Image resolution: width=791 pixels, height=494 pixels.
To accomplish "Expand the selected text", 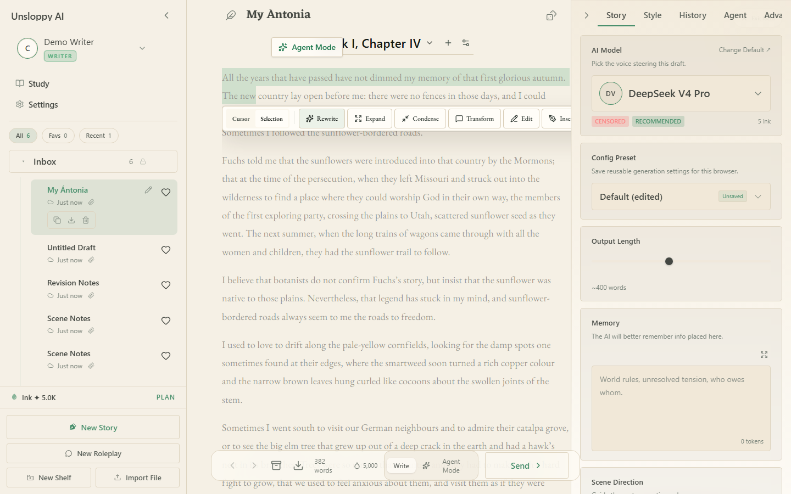I will 370,119.
